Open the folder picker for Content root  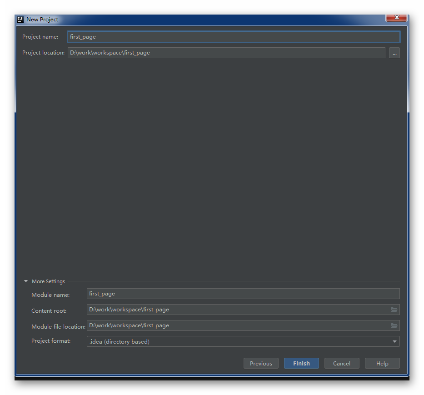394,310
